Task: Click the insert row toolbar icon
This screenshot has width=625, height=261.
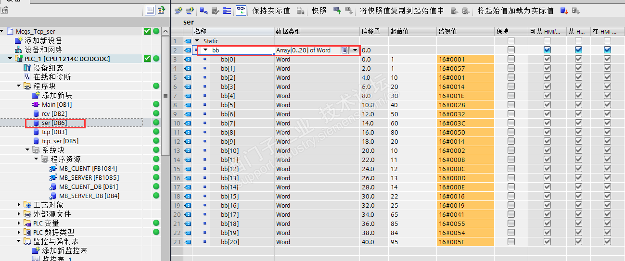Action: coord(179,10)
